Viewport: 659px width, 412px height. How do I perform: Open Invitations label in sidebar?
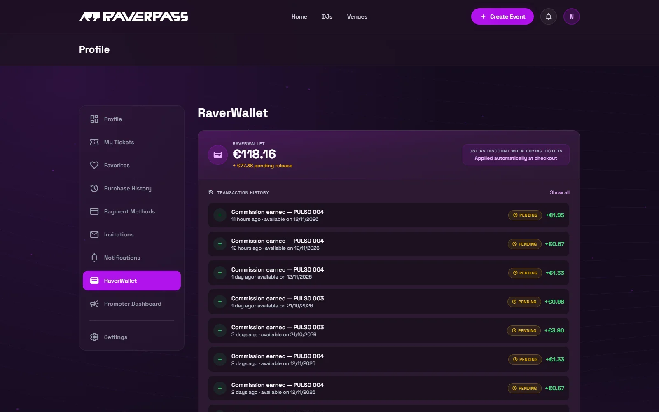pos(119,234)
